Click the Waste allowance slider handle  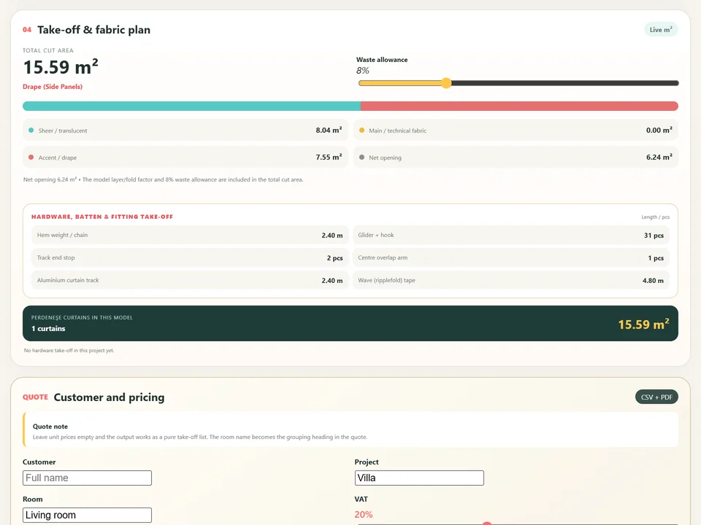(x=445, y=83)
